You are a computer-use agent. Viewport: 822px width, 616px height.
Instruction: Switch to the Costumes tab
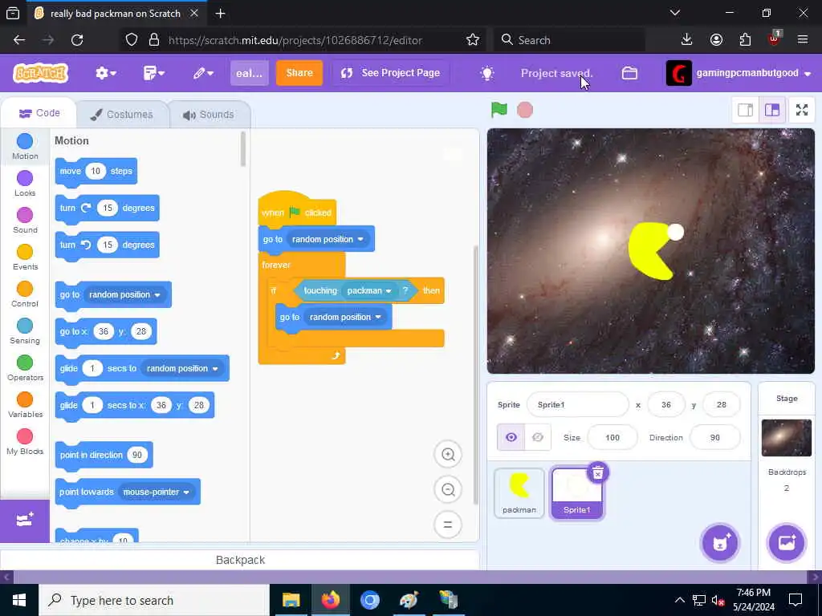pyautogui.click(x=122, y=114)
